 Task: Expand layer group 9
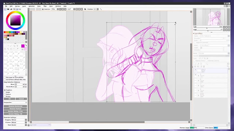coord(198,76)
